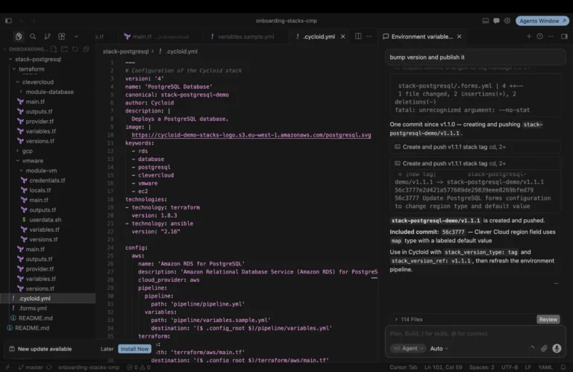Open the Explorer view icon
Viewport: 573px width, 372px height.
pyautogui.click(x=18, y=36)
